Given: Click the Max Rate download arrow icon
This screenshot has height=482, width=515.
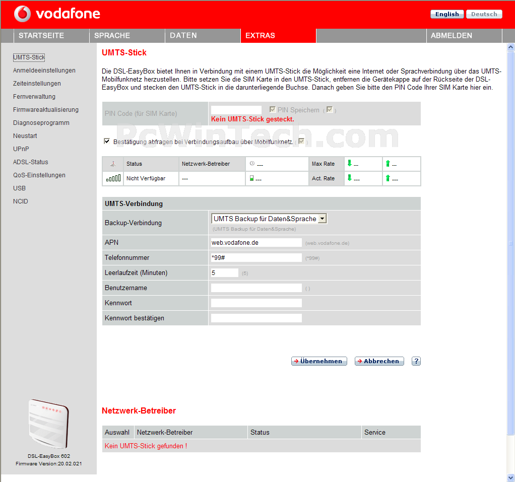Looking at the screenshot, I should point(350,163).
